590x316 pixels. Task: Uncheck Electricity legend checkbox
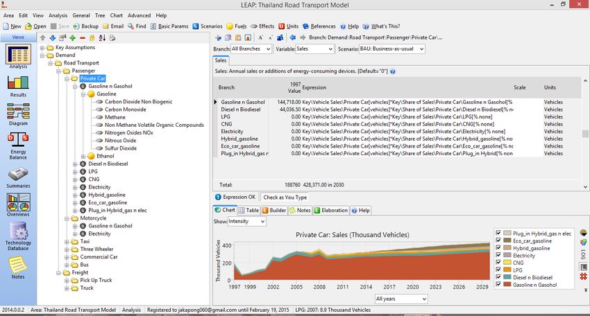coord(498,255)
